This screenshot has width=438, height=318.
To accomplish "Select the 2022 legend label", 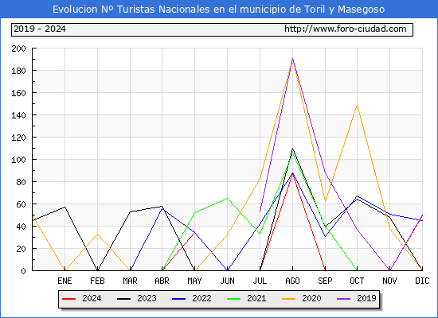I will click(201, 298).
